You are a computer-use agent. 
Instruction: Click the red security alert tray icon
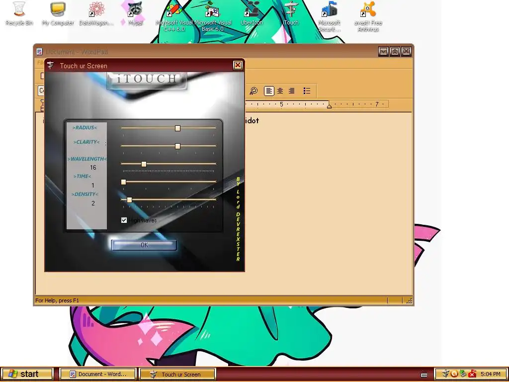pos(472,374)
